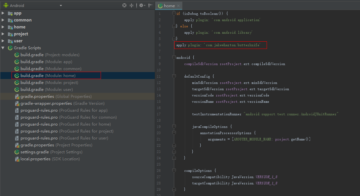Click Gradle Scripts elephant icon

click(x=10, y=48)
